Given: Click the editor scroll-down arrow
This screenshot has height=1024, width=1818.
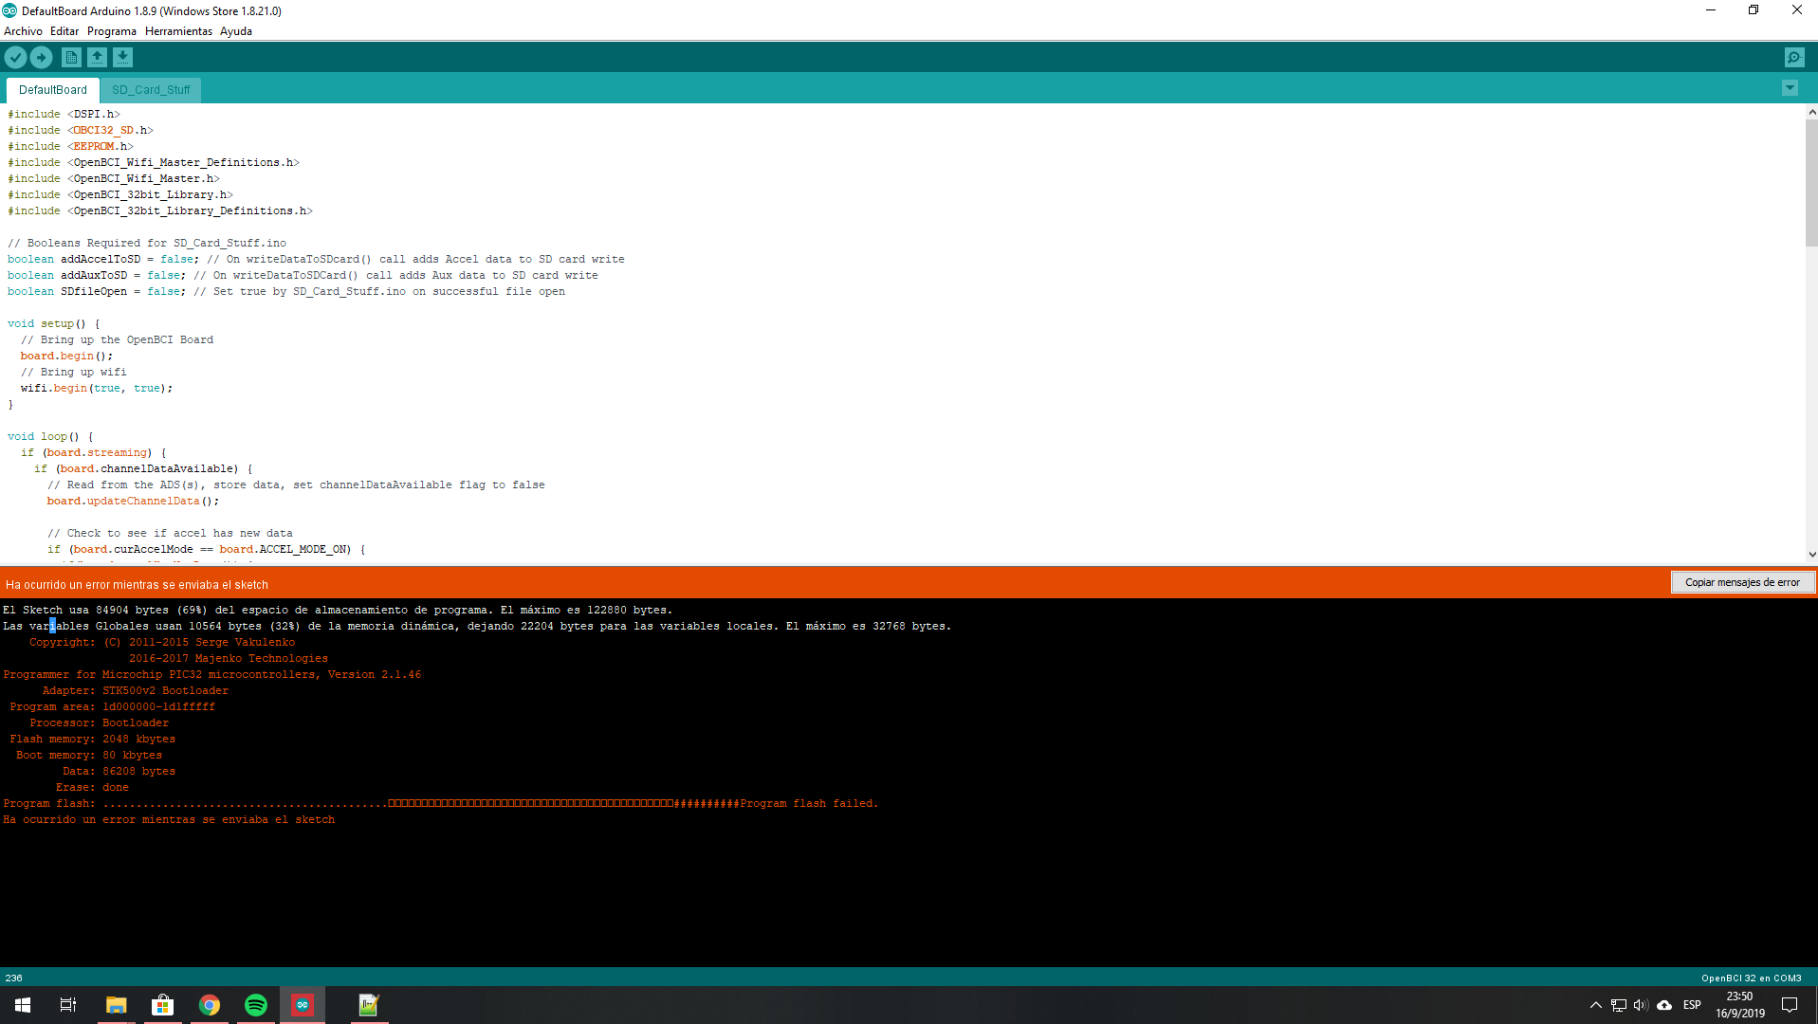Looking at the screenshot, I should tap(1811, 555).
